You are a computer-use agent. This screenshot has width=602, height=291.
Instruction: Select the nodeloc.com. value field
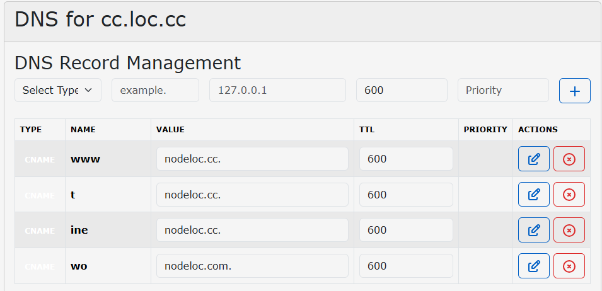[x=252, y=266]
